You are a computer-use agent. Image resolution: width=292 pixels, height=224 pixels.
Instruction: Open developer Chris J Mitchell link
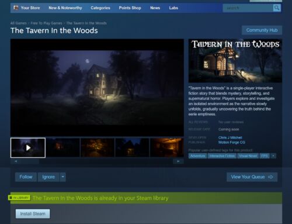pos(230,137)
